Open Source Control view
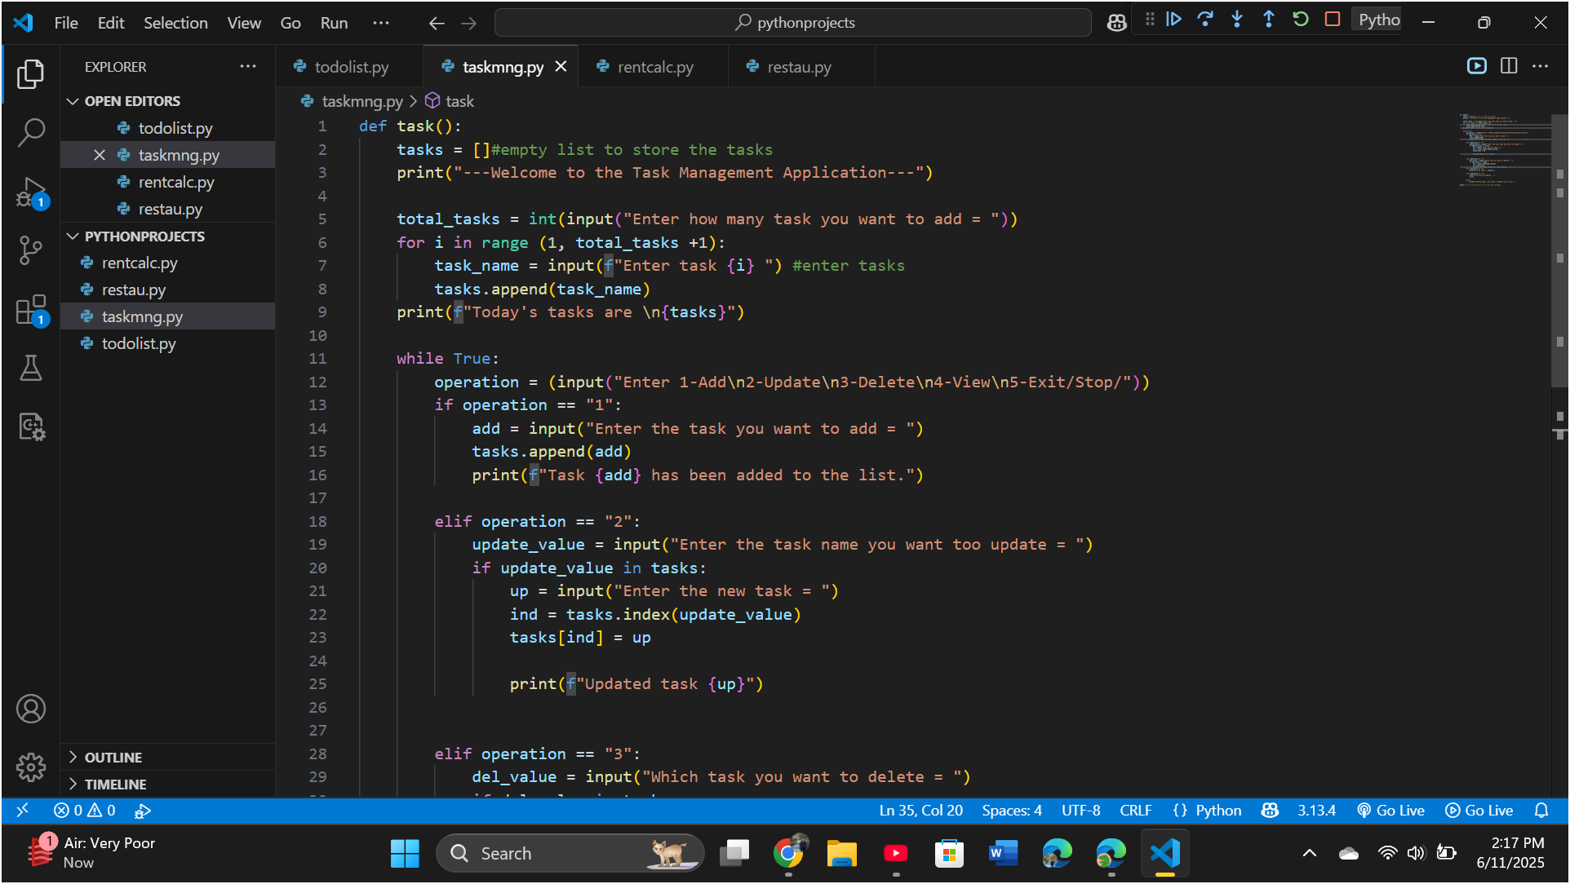This screenshot has width=1570, height=884. [x=31, y=250]
